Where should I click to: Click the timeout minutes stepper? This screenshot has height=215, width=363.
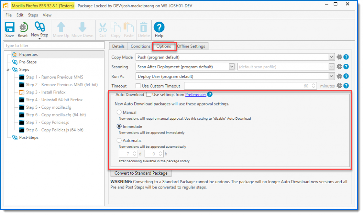[x=313, y=86]
